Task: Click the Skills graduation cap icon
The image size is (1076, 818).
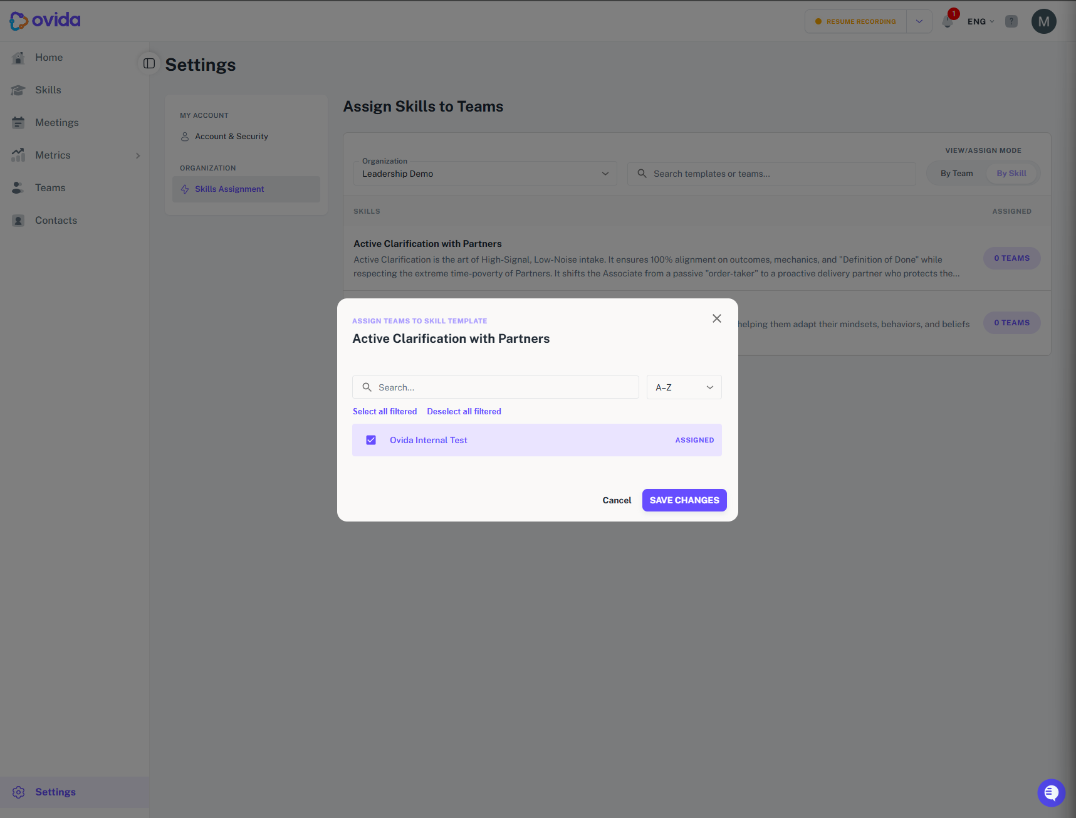Action: tap(18, 90)
